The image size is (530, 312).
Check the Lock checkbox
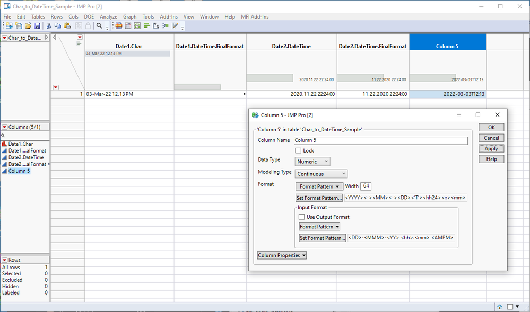(x=298, y=151)
